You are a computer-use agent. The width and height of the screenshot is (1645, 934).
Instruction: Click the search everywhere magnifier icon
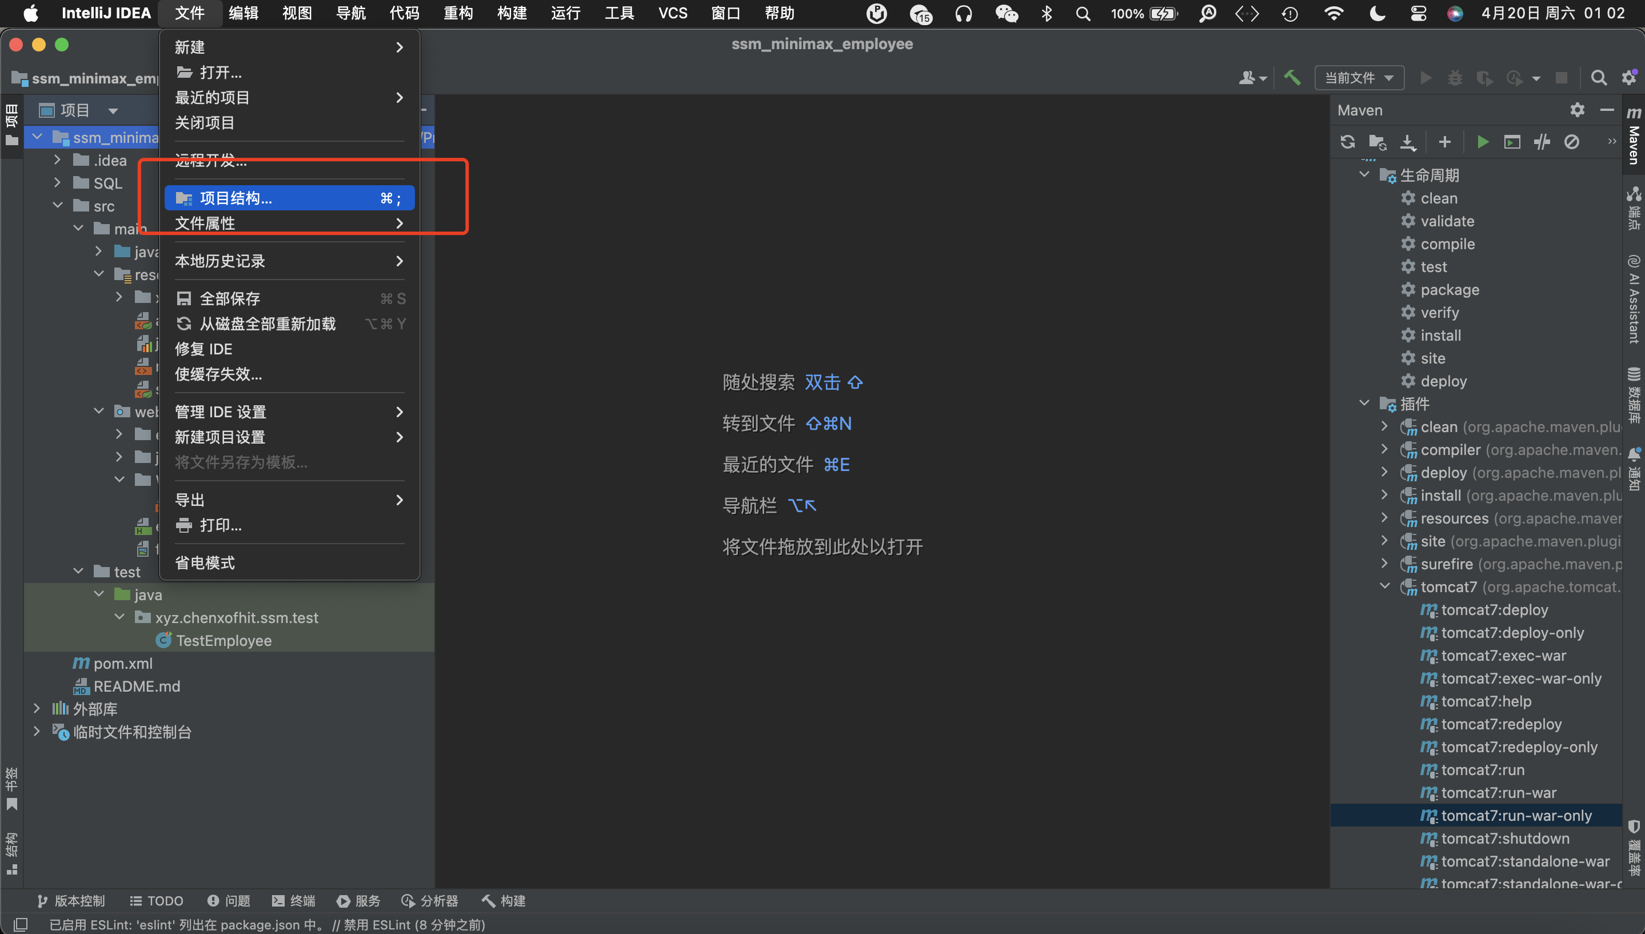point(1599,78)
